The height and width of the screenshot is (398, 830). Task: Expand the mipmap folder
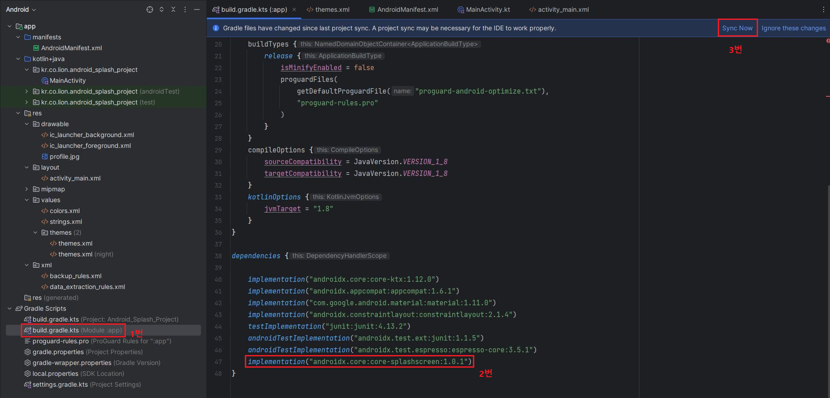[x=27, y=189]
